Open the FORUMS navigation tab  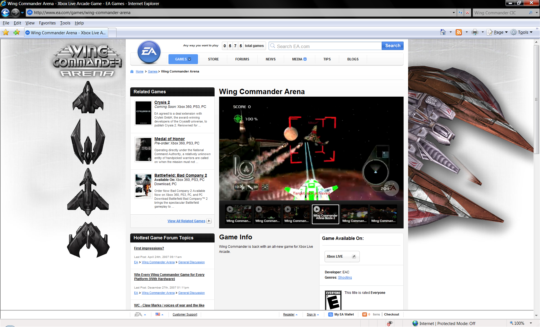[x=242, y=59]
